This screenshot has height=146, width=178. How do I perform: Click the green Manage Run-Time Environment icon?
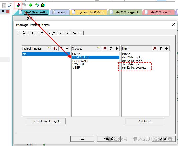click(31, 5)
